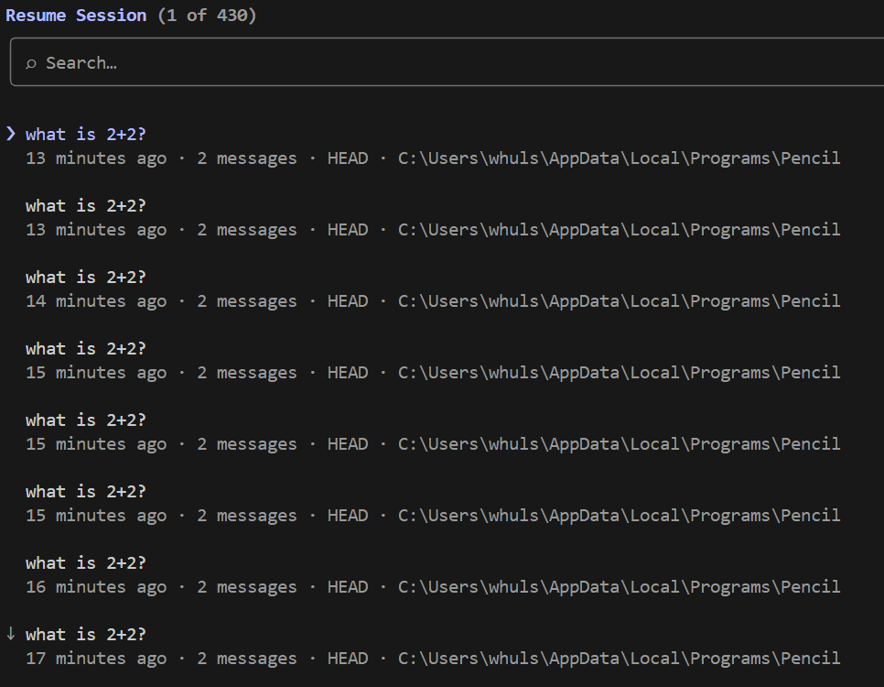Click the selection chevron beside the first session
This screenshot has height=687, width=884.
click(11, 134)
